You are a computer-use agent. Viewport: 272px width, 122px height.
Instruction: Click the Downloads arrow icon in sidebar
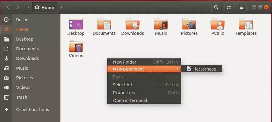click(x=6, y=58)
